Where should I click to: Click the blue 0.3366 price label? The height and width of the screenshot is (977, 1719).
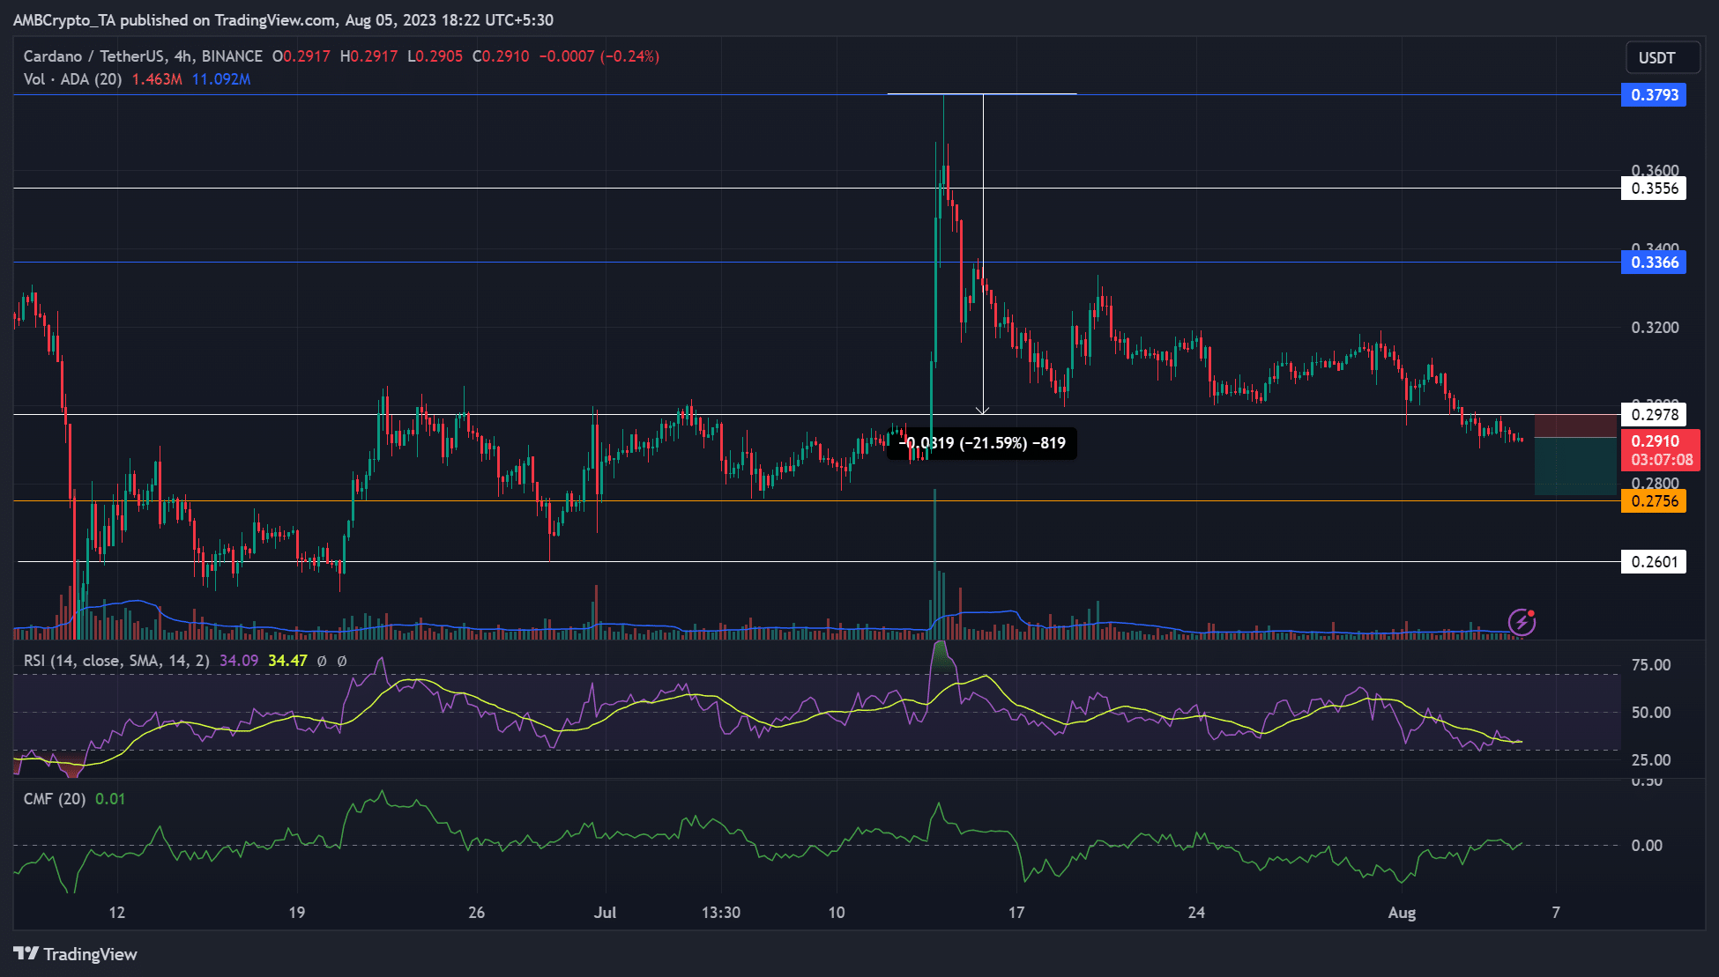click(1654, 263)
